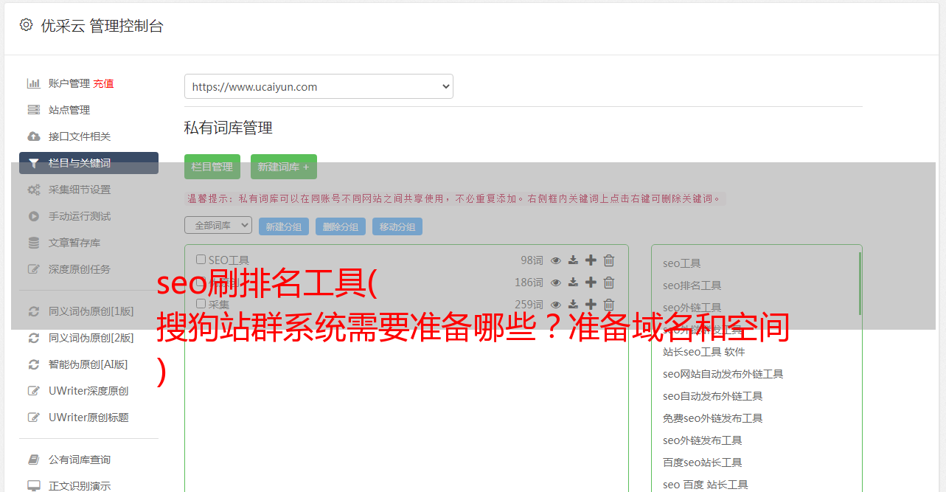Download the 186词 word library
Image resolution: width=946 pixels, height=492 pixels.
pyautogui.click(x=573, y=283)
